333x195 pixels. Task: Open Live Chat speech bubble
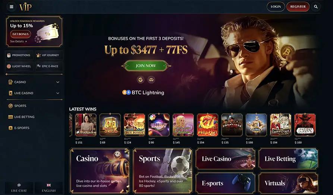click(x=19, y=185)
